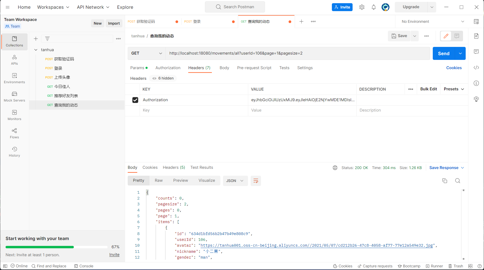The height and width of the screenshot is (270, 484).
Task: Uncheck the Authorization header checkbox
Action: (135, 100)
